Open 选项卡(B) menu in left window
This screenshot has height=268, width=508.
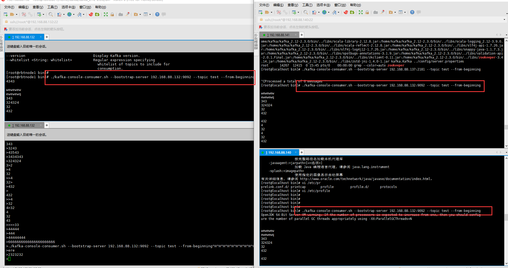(x=68, y=7)
